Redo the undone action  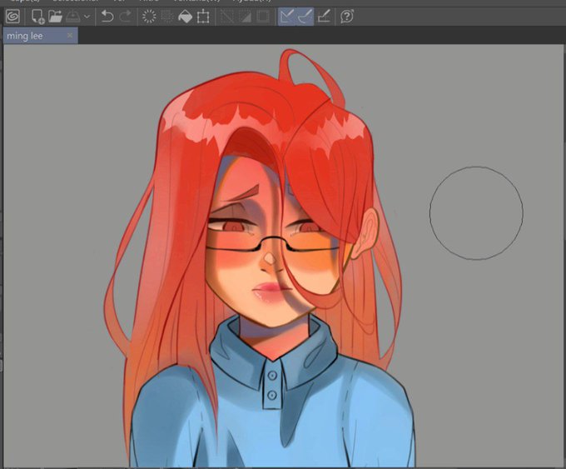(x=126, y=17)
